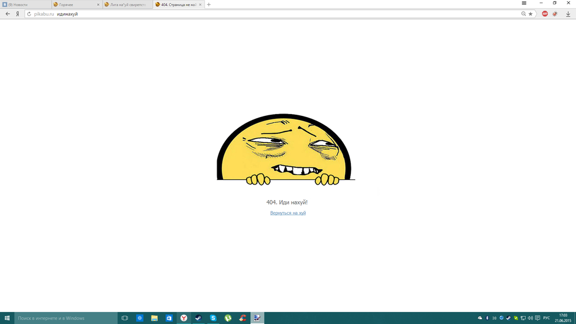Click the yellow smiley face 404 image
The width and height of the screenshot is (576, 324).
(x=286, y=150)
